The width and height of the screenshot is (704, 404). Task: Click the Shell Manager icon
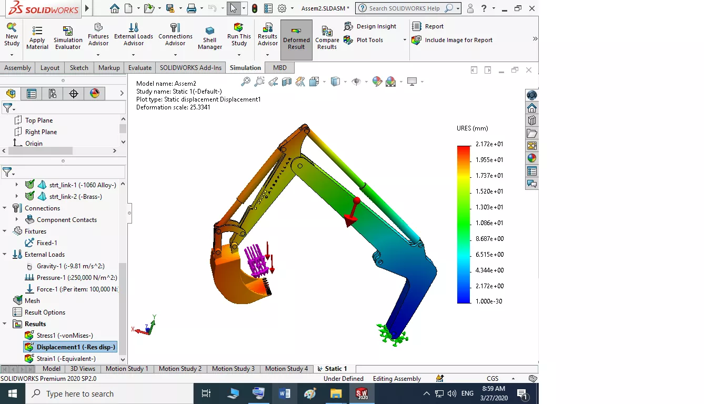(210, 32)
